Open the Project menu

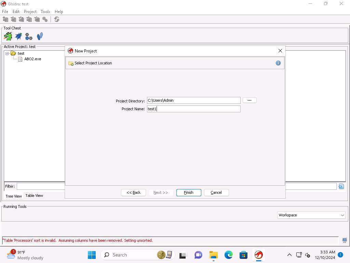30,12
